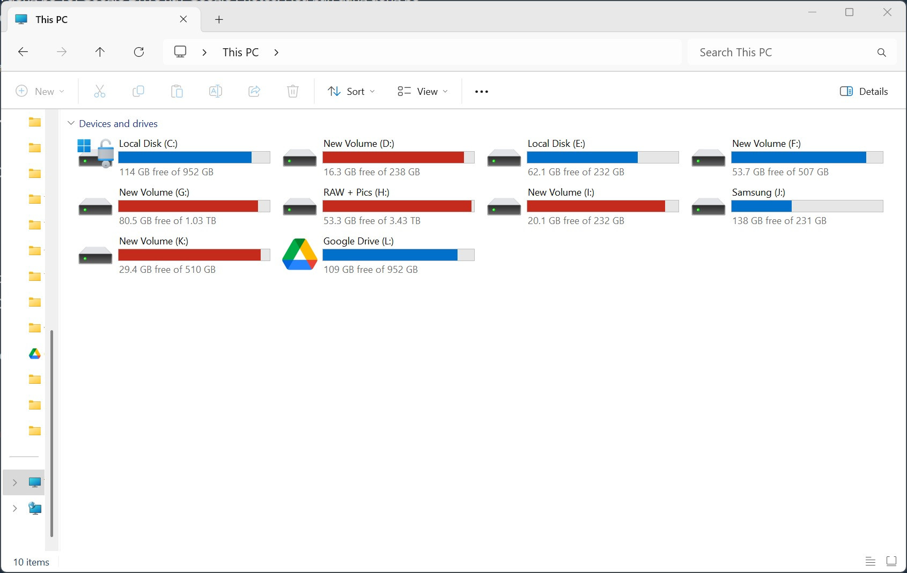The width and height of the screenshot is (907, 573).
Task: Open the View dropdown
Action: [422, 91]
